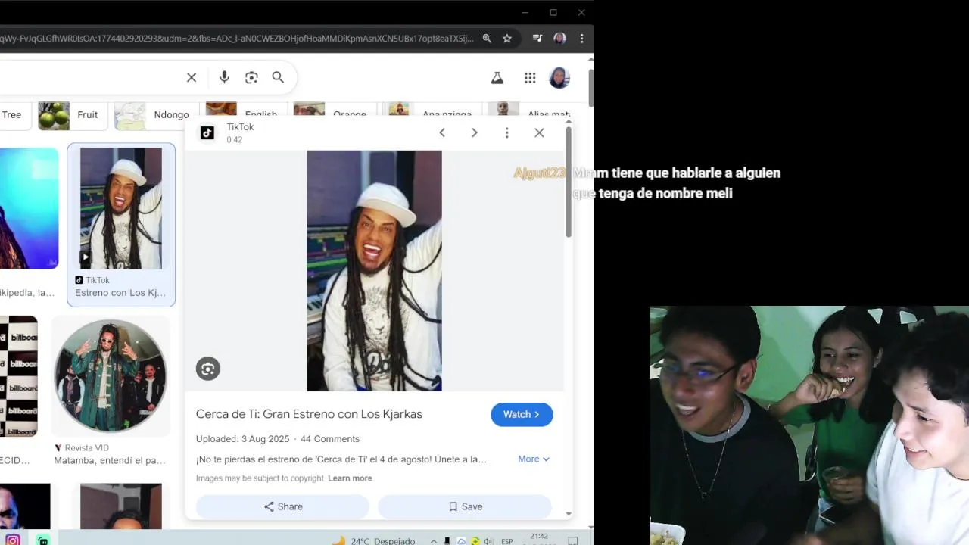
Task: Click 'Matamba, entendí el pa...' caption
Action: click(x=110, y=460)
